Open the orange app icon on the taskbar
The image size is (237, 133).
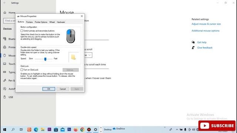pos(29,130)
